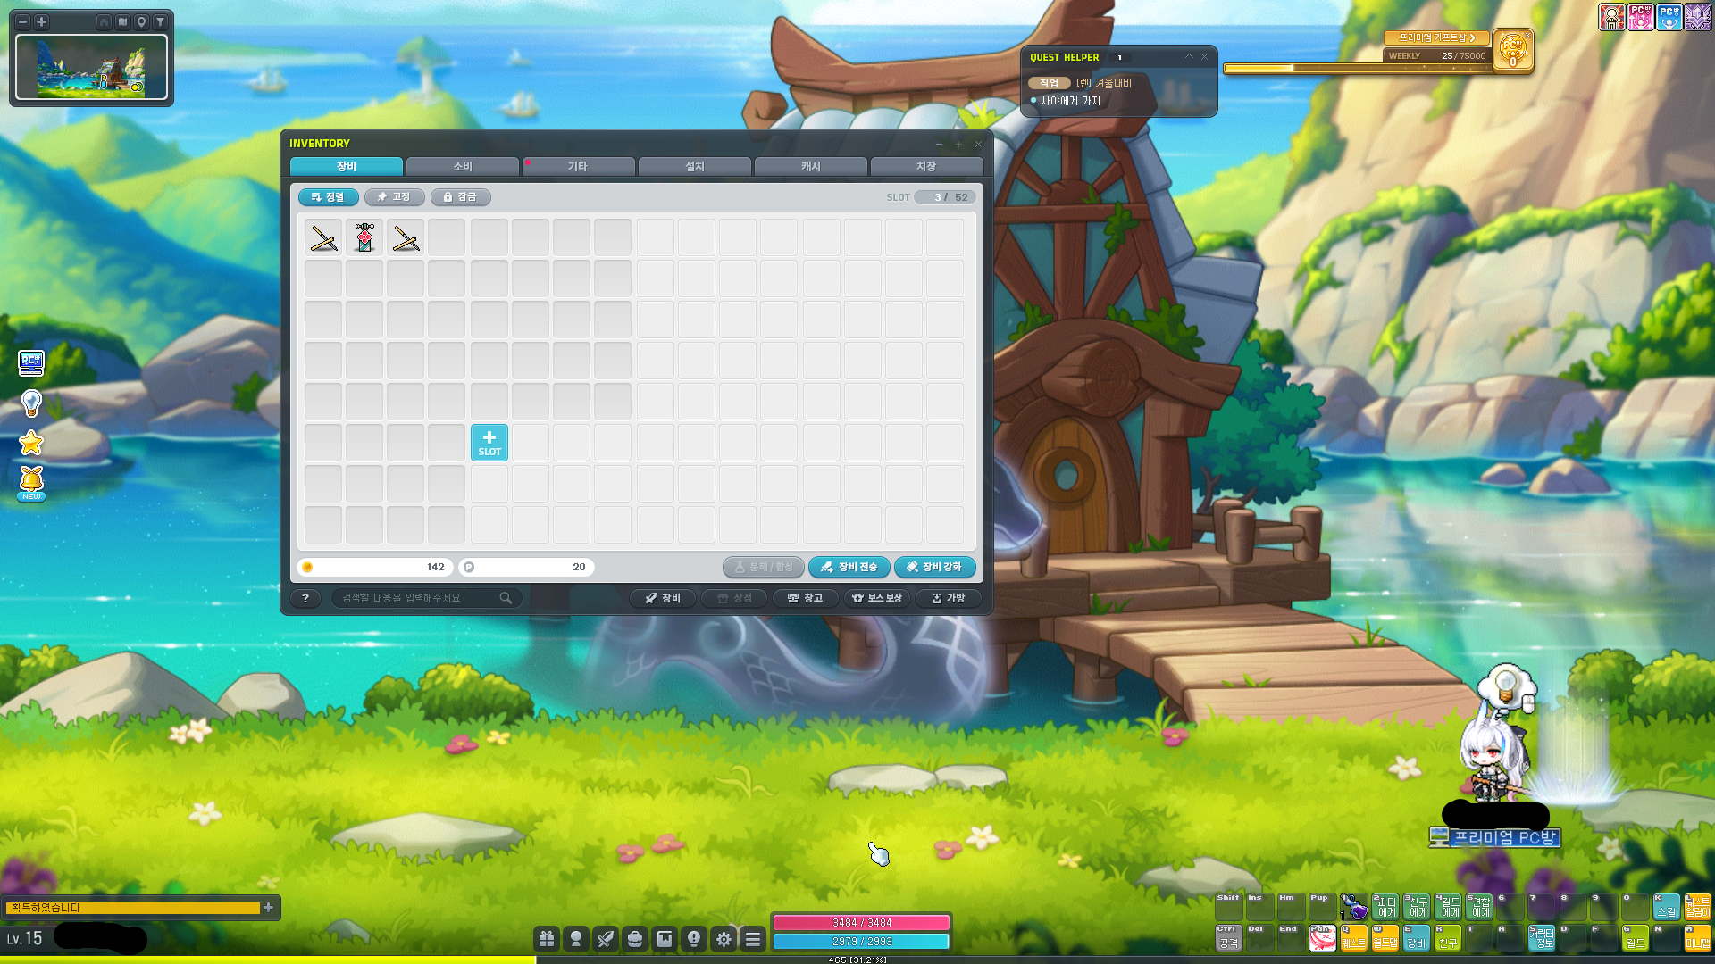Switch to the 캐시 inventory tab
Image resolution: width=1715 pixels, height=964 pixels.
(811, 167)
